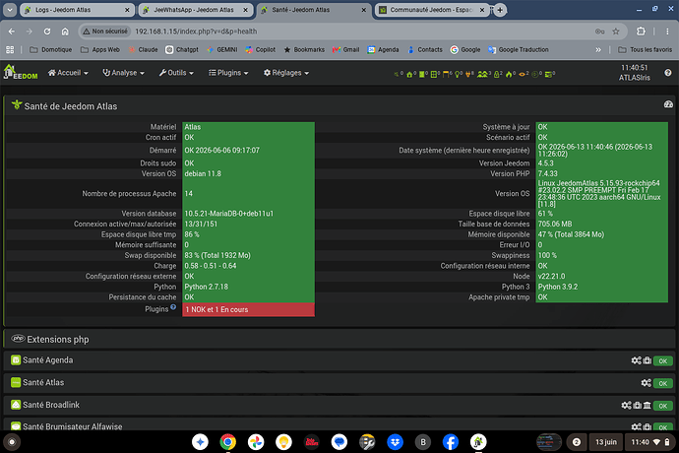679x453 pixels.
Task: Go back to the previous page
Action: coord(12,32)
